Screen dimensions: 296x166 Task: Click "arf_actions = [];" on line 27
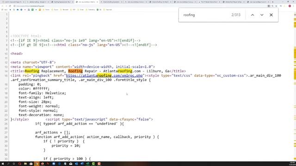point(52,132)
